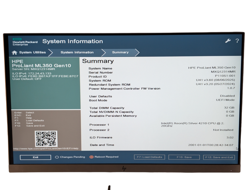Screen dimensions: 252x190
Task: Click iLO Firmware value 3.02
Action: coord(230,138)
